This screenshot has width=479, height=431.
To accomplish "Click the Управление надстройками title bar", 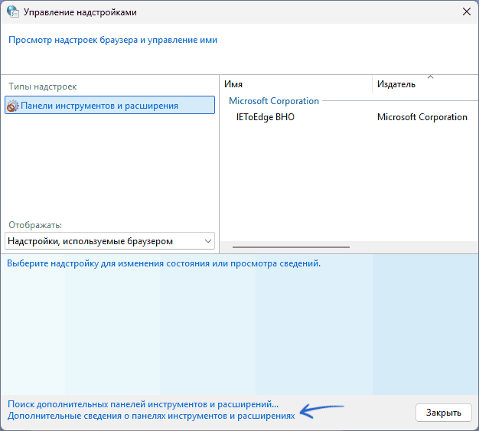I will coord(230,12).
